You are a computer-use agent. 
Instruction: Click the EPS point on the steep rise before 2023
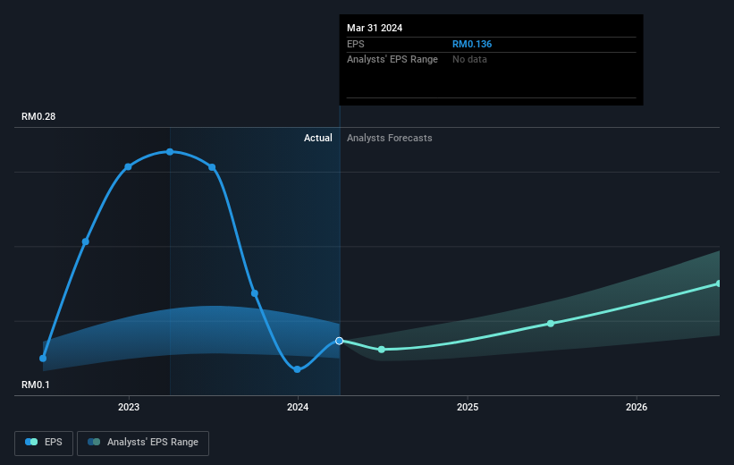[86, 241]
